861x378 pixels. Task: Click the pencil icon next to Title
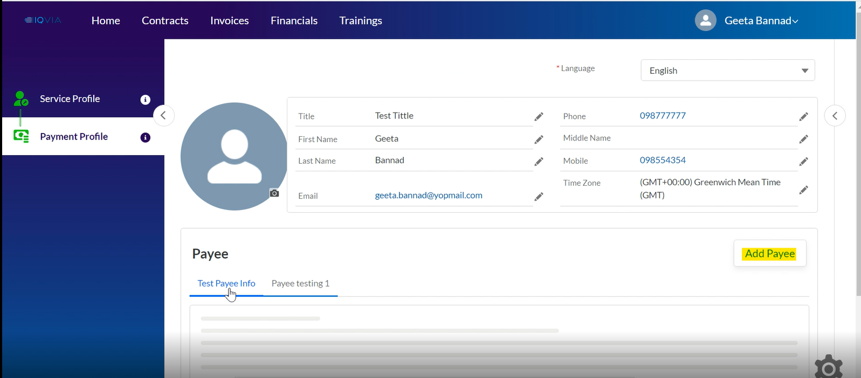tap(538, 117)
